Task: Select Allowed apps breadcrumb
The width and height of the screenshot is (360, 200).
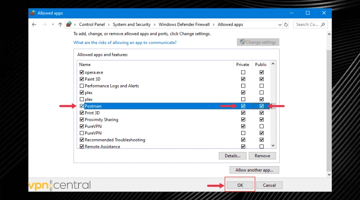Action: 230,24
